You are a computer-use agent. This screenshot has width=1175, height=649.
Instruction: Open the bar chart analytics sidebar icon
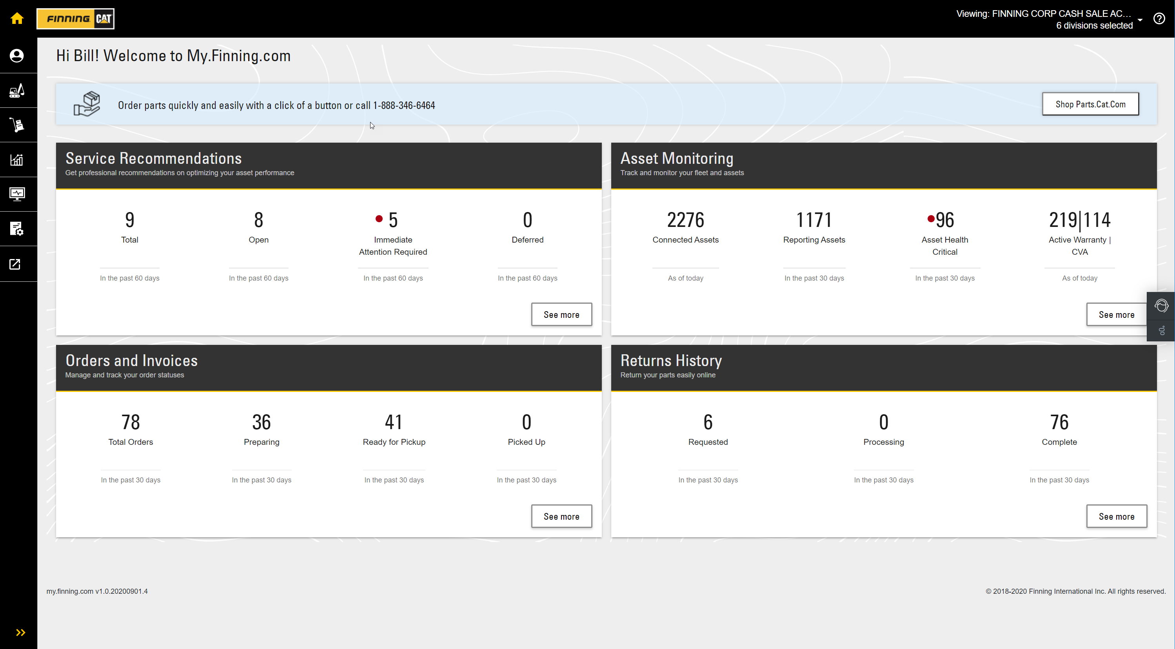click(x=17, y=160)
